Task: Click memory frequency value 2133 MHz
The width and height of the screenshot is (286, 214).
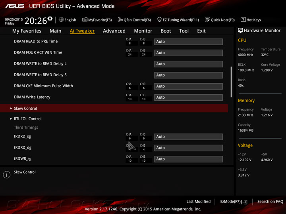Action: coord(245,115)
